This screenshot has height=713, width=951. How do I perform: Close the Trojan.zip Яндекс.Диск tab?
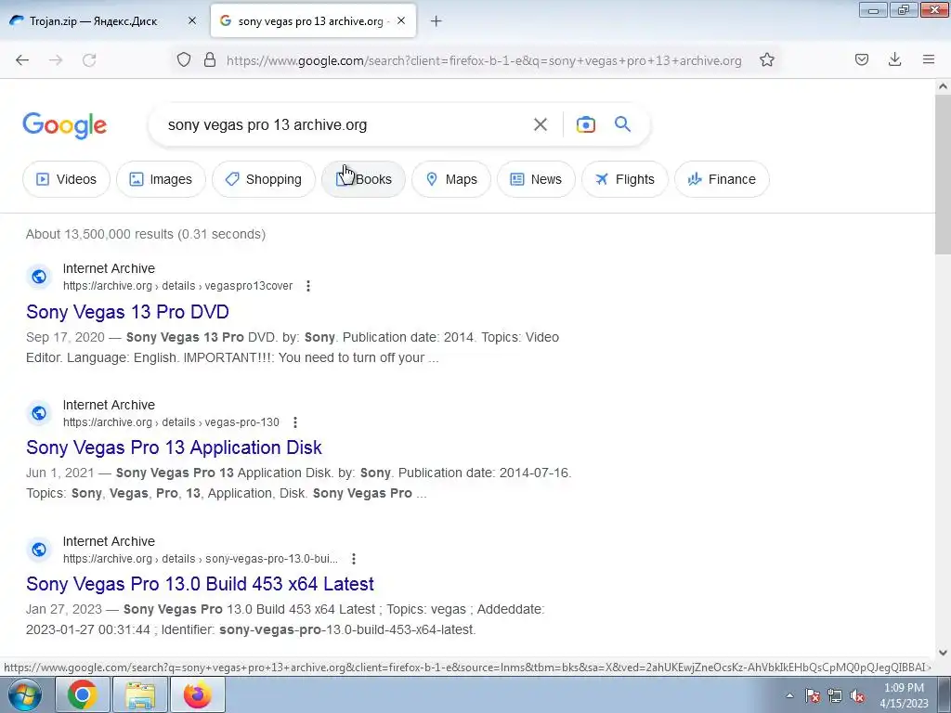(x=191, y=20)
